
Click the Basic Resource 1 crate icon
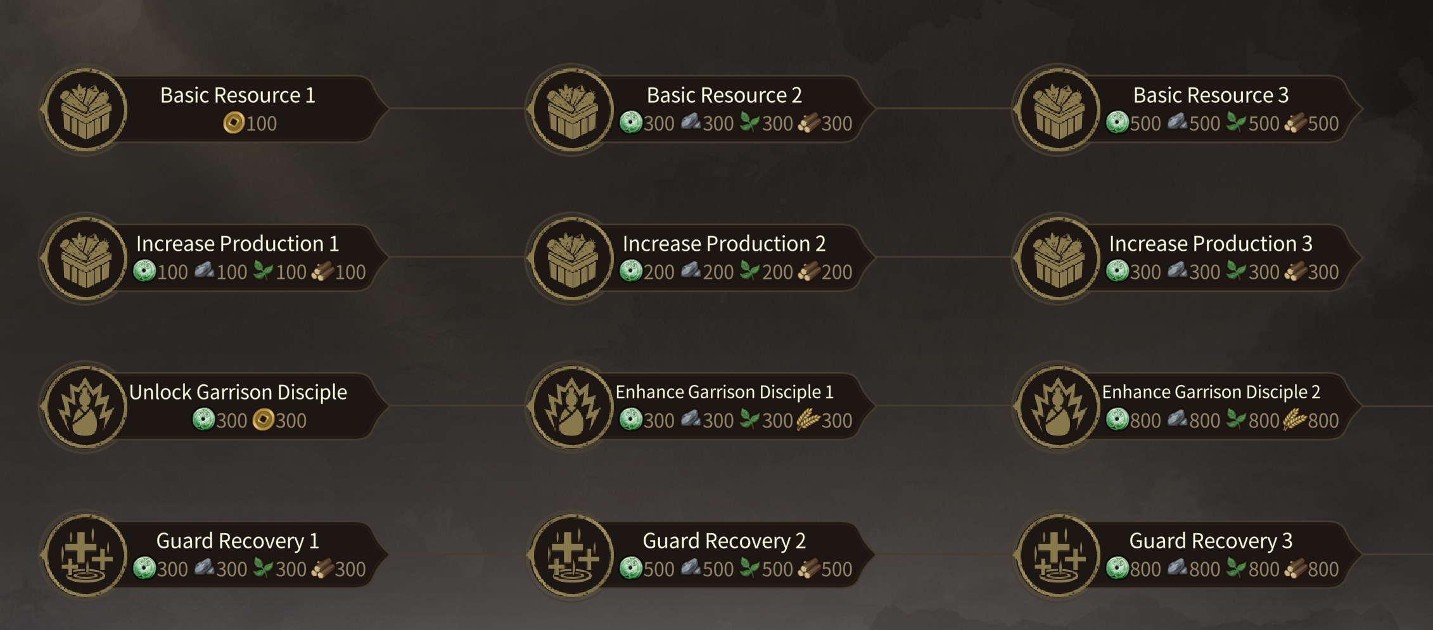click(86, 110)
